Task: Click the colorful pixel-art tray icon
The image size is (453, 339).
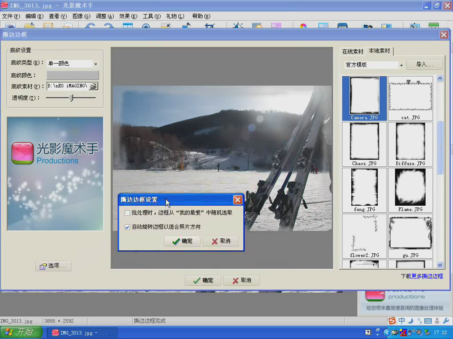Action: click(x=403, y=332)
